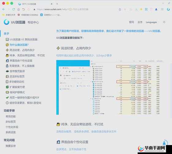Viewport: 172px width, 154px height.
Task: Open 我要反馈 in sidebar
Action: (10, 146)
